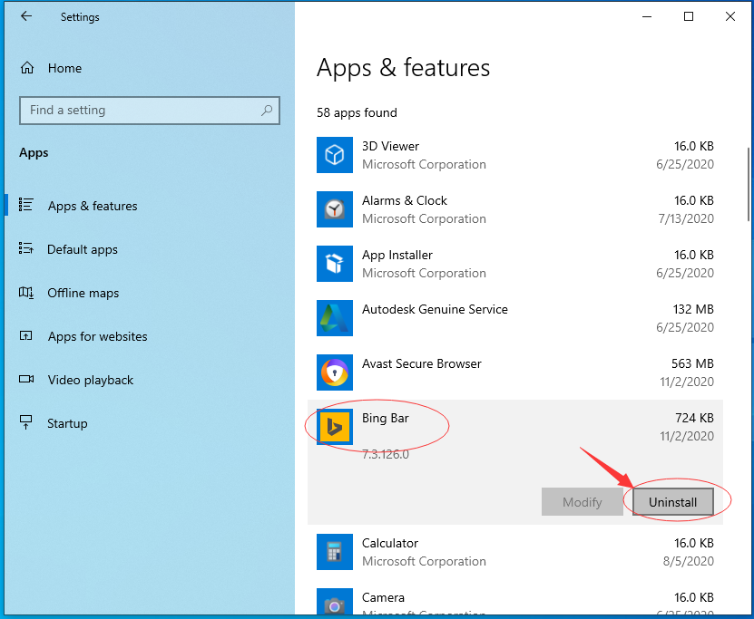Click the Offline maps sidebar icon
The height and width of the screenshot is (619, 754).
[25, 292]
